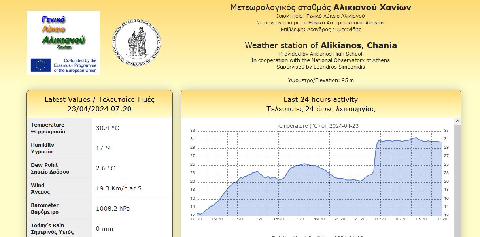The image size is (480, 237).
Task: Click the Barometer value 1008.2 hPa
Action: pyautogui.click(x=113, y=209)
